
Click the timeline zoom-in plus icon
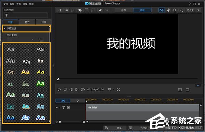point(84,122)
